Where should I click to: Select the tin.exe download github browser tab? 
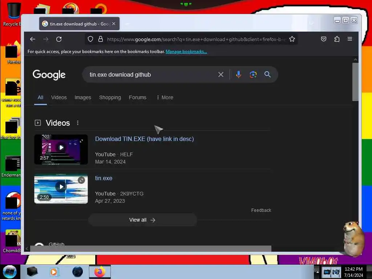[79, 24]
